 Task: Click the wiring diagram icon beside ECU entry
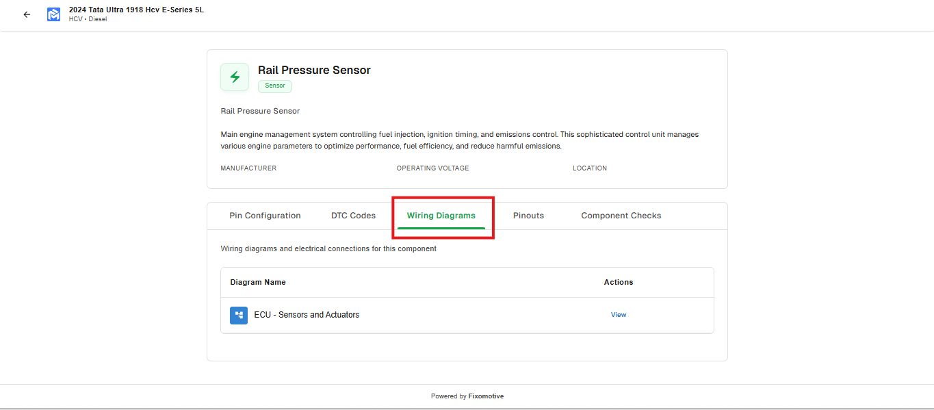point(238,315)
